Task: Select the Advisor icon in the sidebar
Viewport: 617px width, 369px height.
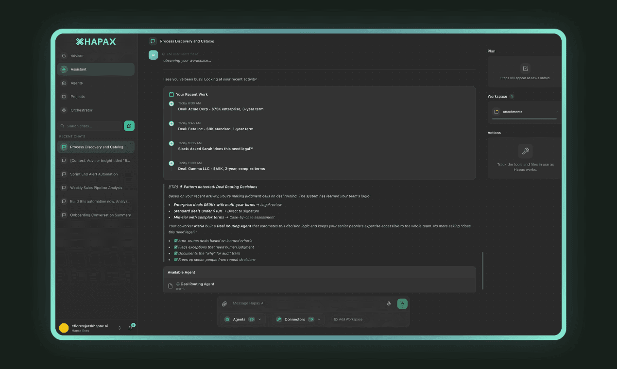Action: point(64,55)
